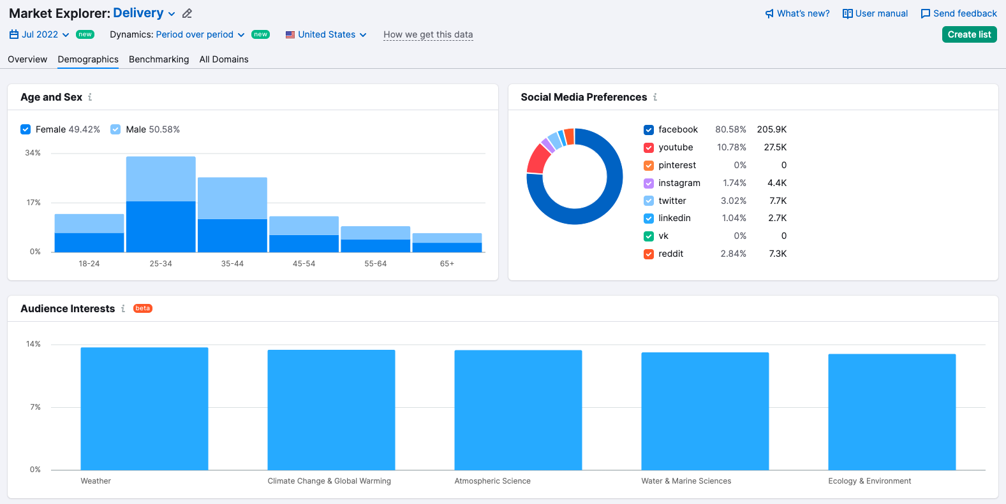Click the facebook 80.58% value
This screenshot has width=1006, height=504.
730,129
